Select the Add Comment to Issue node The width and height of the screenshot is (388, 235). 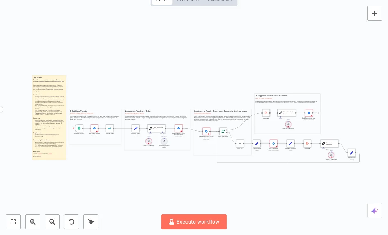coord(309,113)
